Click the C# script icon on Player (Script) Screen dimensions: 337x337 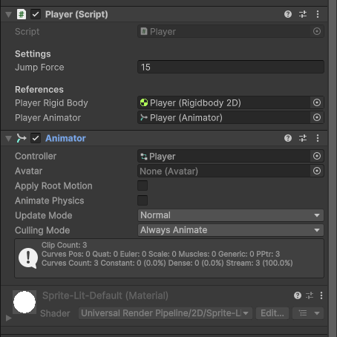point(22,14)
